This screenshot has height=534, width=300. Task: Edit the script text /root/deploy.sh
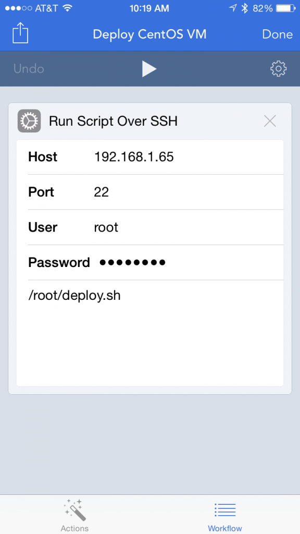(74, 296)
